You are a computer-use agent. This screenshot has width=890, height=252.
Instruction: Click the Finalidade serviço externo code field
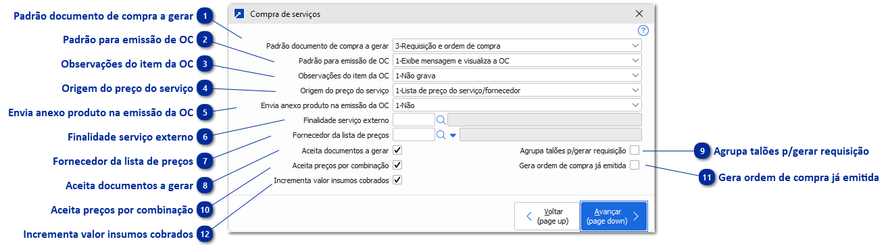pyautogui.click(x=413, y=120)
